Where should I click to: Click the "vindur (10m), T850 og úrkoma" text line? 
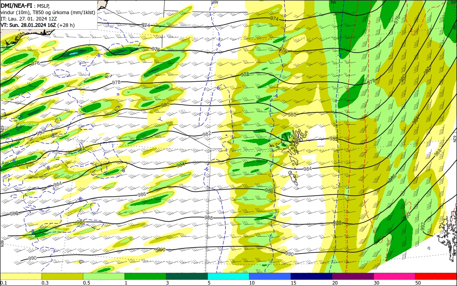click(x=48, y=12)
